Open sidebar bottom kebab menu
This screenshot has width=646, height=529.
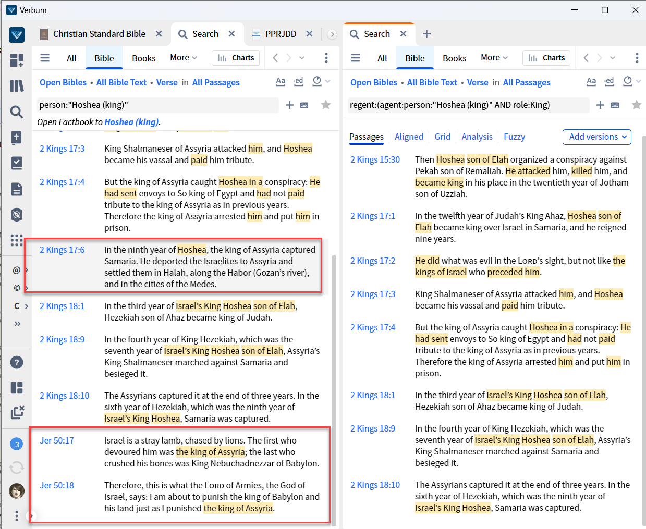click(17, 515)
